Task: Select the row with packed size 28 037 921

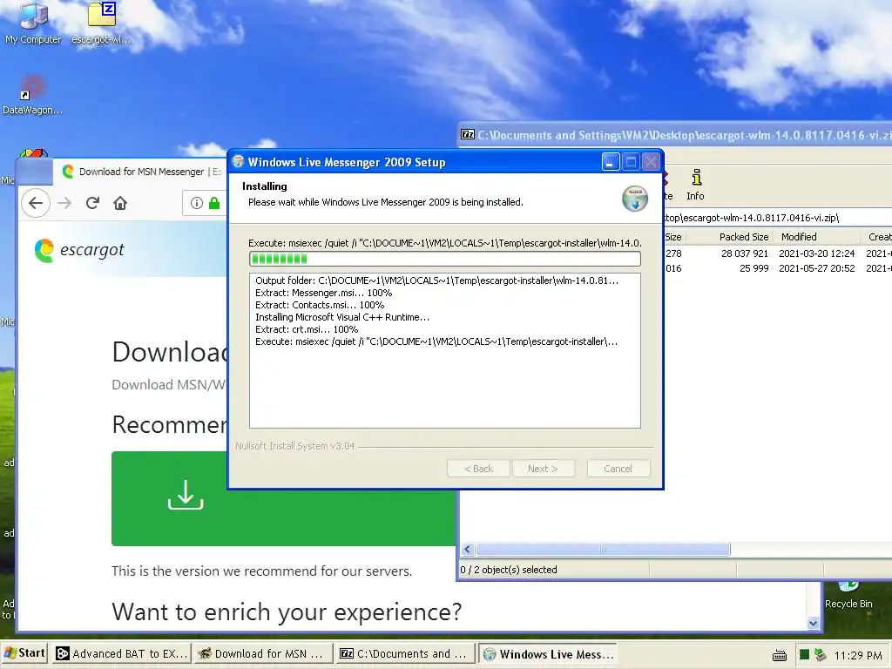Action: pyautogui.click(x=777, y=253)
